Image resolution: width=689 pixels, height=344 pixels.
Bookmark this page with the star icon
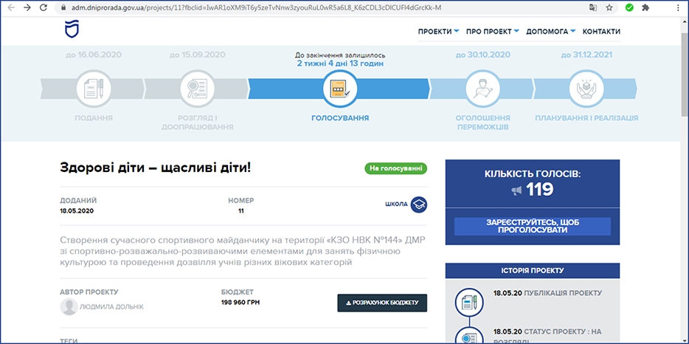pyautogui.click(x=609, y=7)
